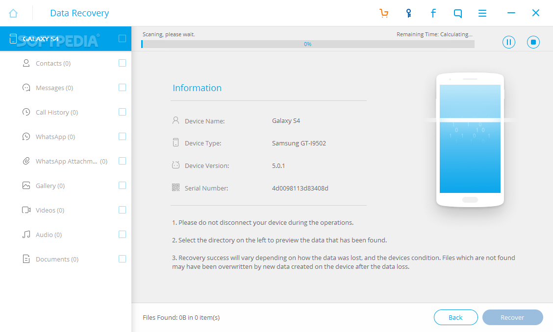Tick the Videos checkbox

point(123,210)
